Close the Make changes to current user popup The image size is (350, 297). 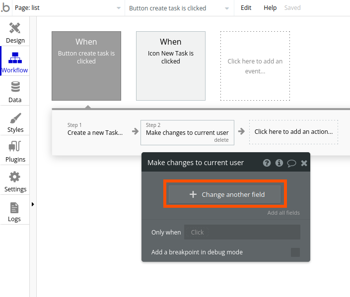304,163
